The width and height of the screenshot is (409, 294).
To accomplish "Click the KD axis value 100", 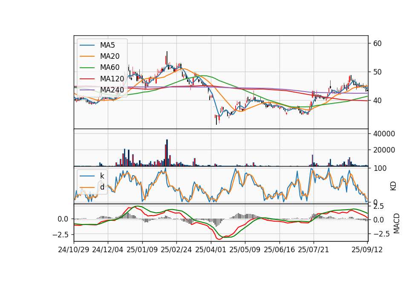I will pos(380,168).
